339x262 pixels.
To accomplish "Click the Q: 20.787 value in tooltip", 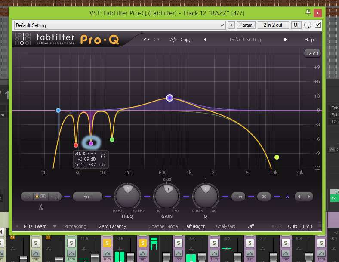I will click(x=85, y=165).
